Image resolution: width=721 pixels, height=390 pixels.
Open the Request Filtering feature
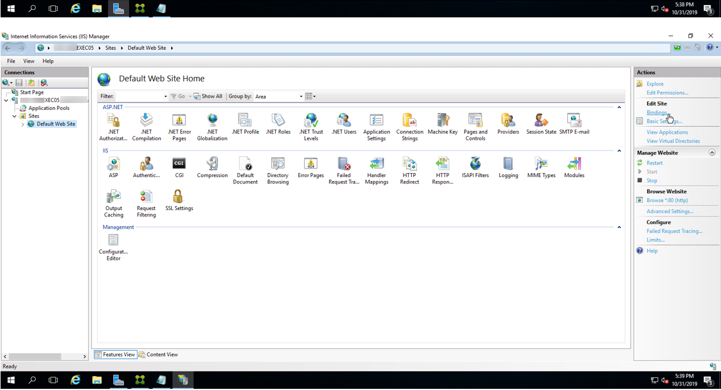point(146,204)
